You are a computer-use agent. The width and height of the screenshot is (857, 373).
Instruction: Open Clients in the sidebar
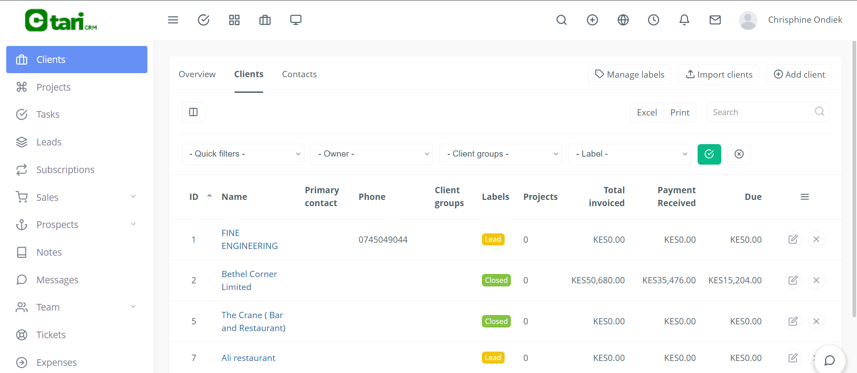coord(77,59)
